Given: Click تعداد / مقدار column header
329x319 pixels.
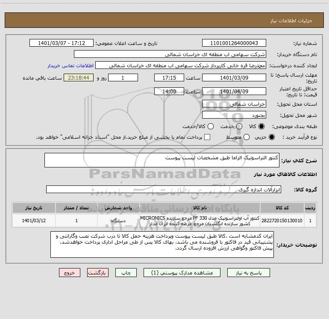Looking at the screenshot, I should point(76,208).
